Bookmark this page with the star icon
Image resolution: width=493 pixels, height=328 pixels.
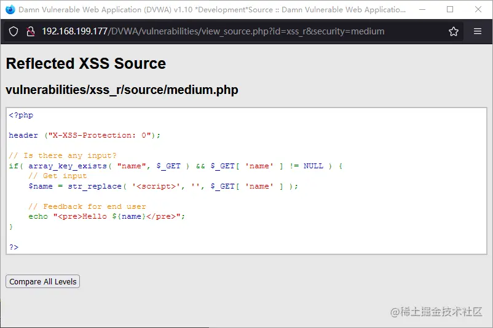(454, 31)
